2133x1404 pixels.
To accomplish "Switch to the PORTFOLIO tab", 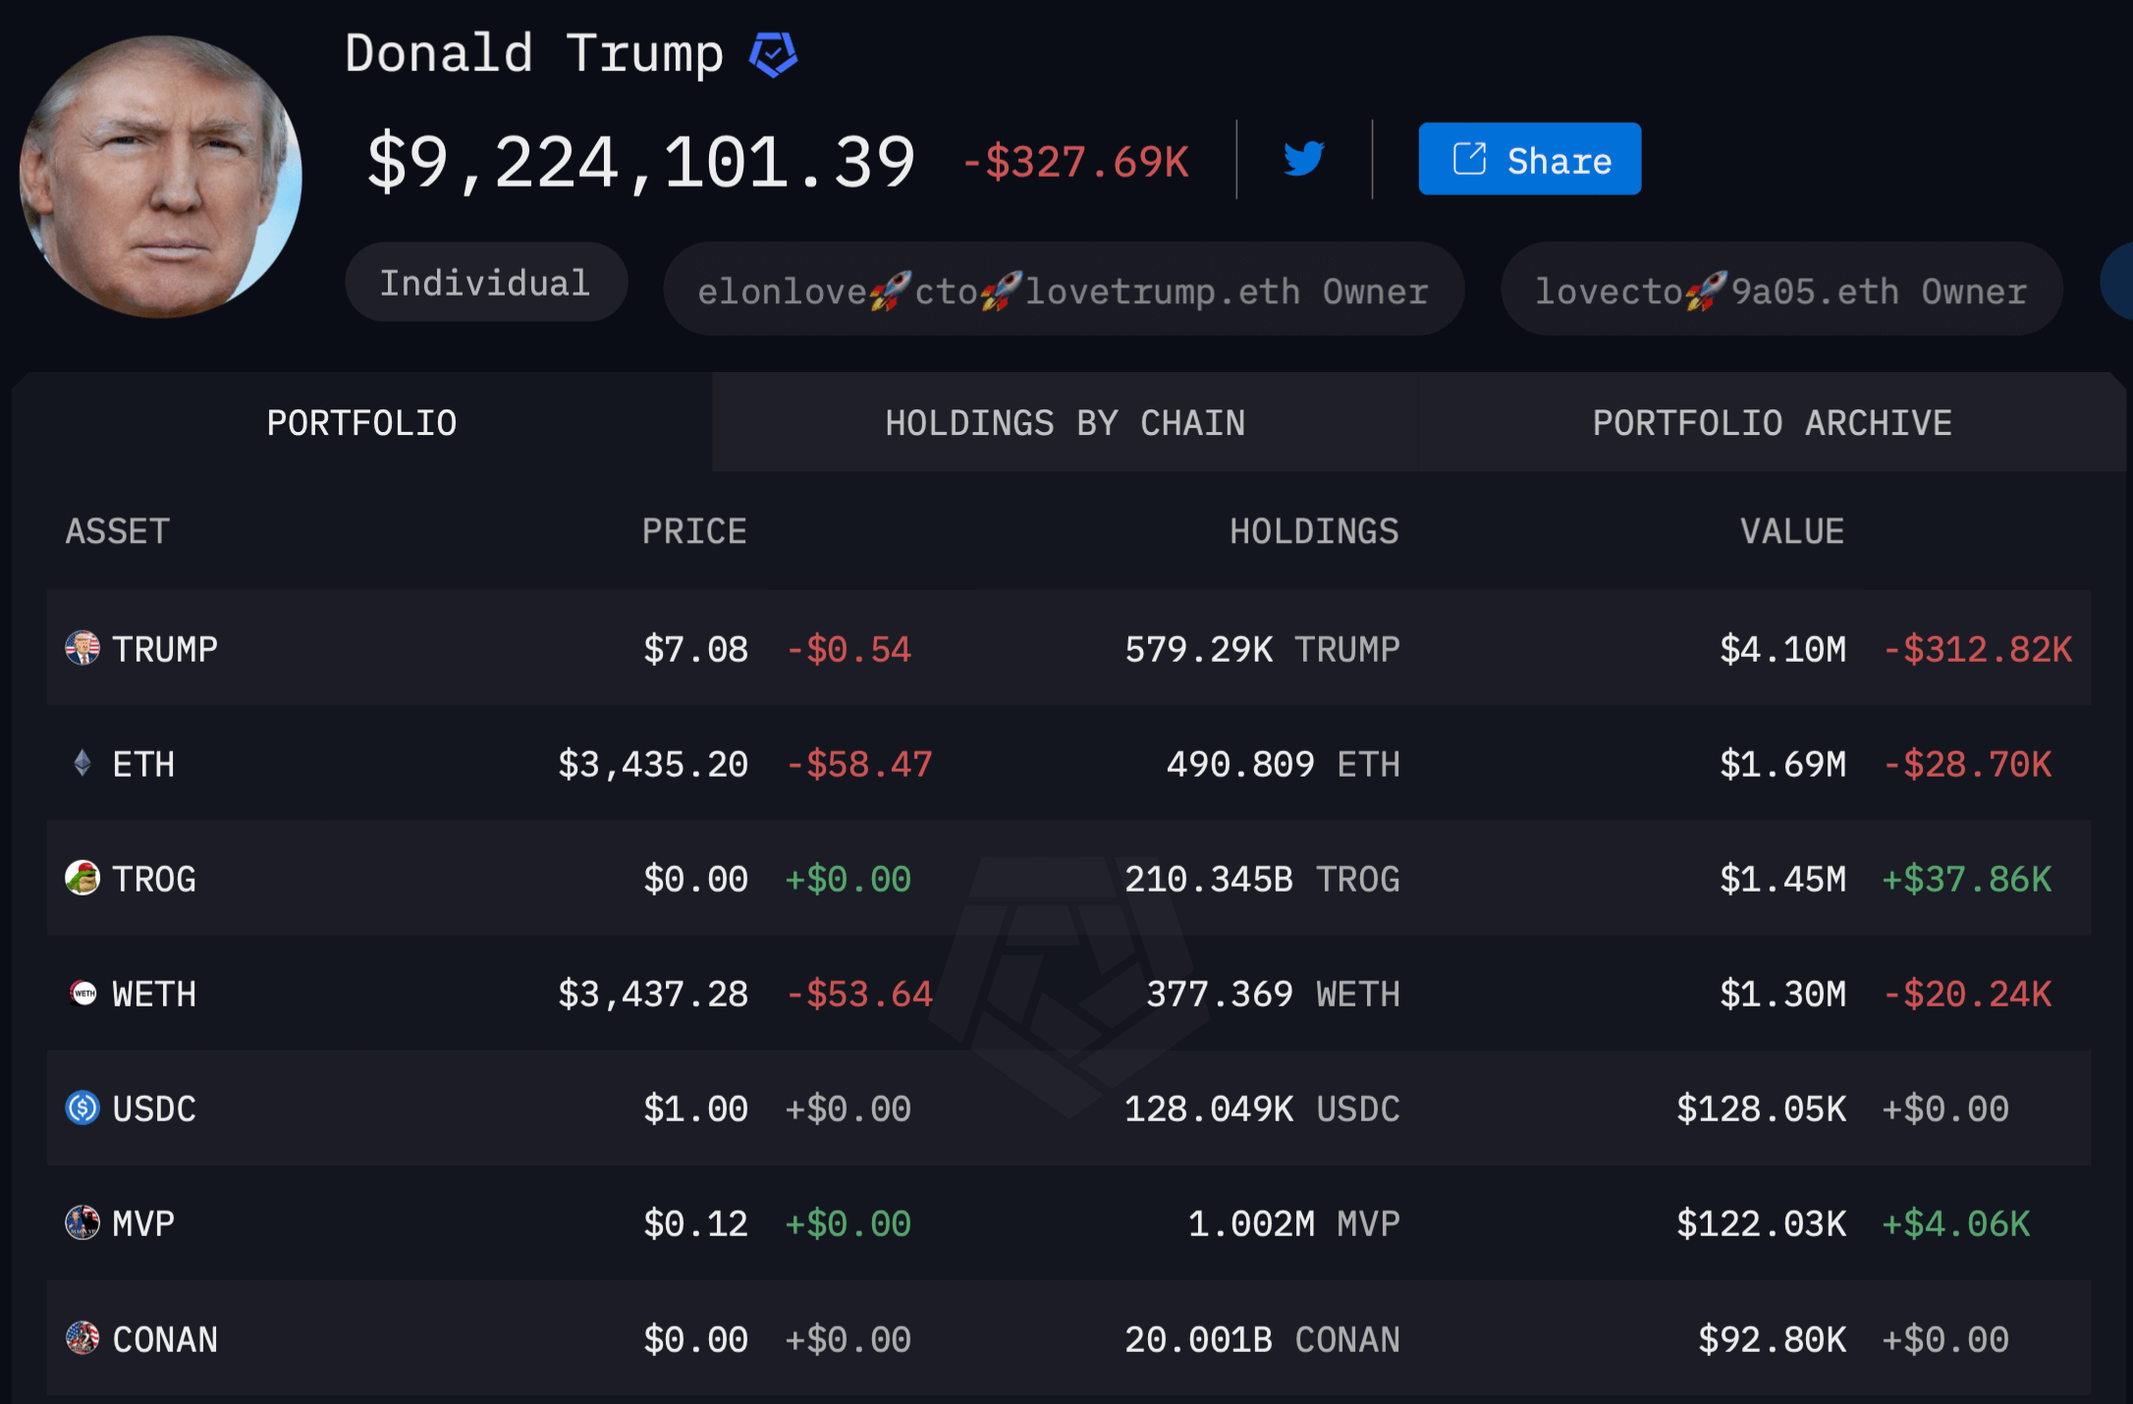I will (361, 423).
